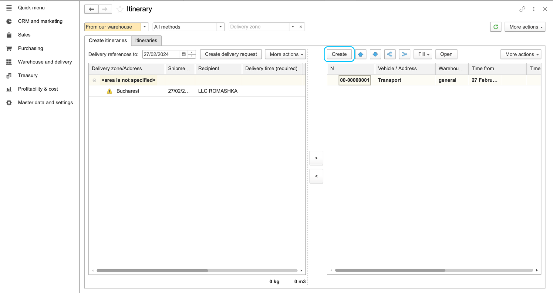The height and width of the screenshot is (293, 553).
Task: Open the Delivery zone dropdown arrow
Action: [x=293, y=27]
